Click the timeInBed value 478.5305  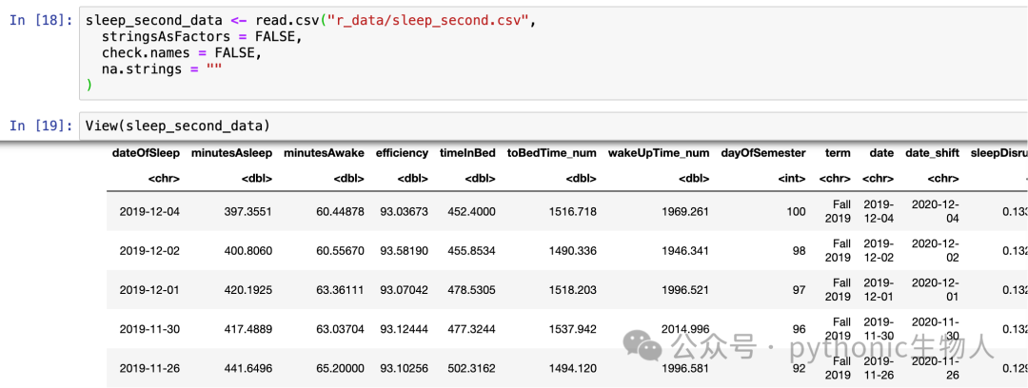471,290
